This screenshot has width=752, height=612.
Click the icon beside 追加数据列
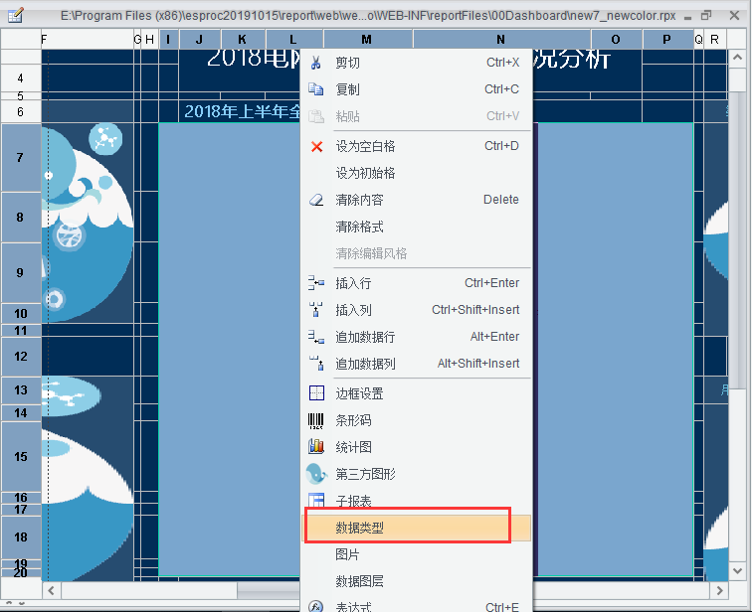tap(316, 364)
